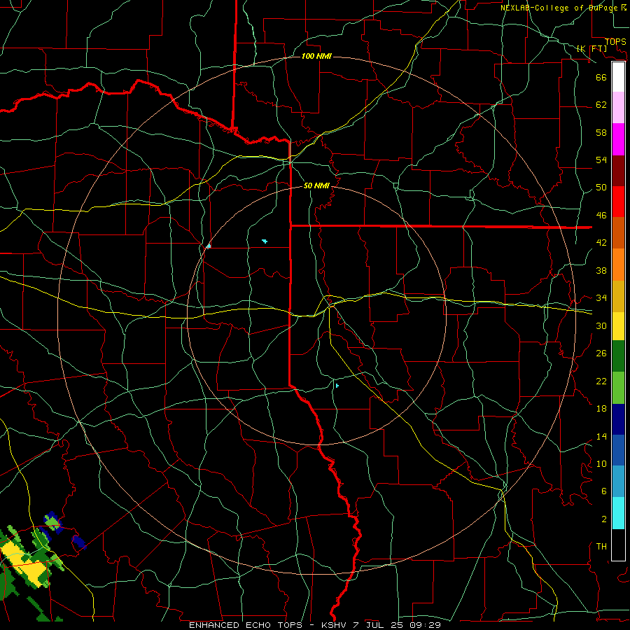Image resolution: width=630 pixels, height=630 pixels.
Task: Click the cyan legend swatch
Action: 618,513
